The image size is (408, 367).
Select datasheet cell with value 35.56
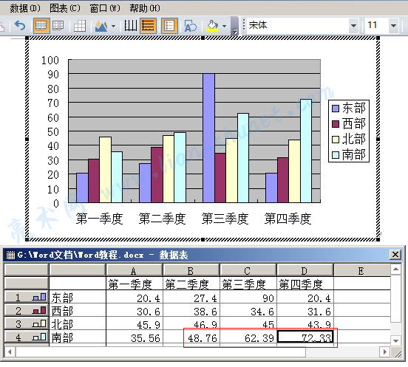(135, 337)
